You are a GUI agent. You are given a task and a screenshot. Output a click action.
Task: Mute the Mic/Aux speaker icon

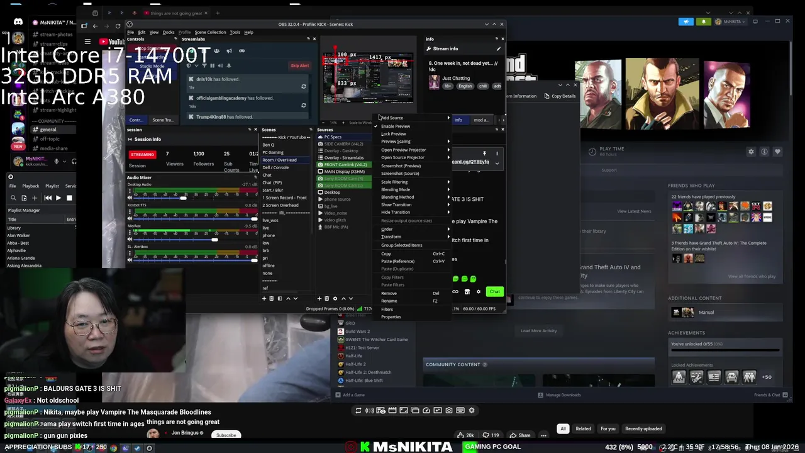[x=130, y=239]
